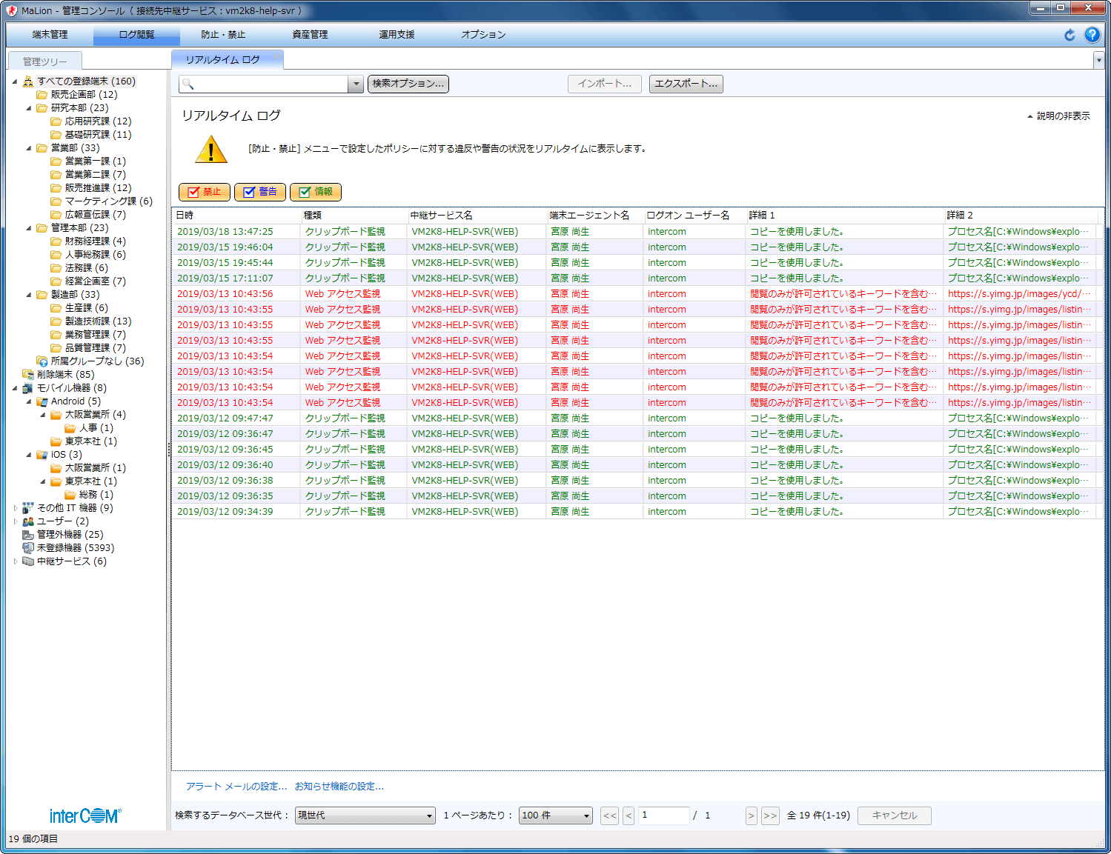The image size is (1111, 854).
Task: Toggle the 禁止 (prohibited) filter checkbox
Action: [194, 193]
